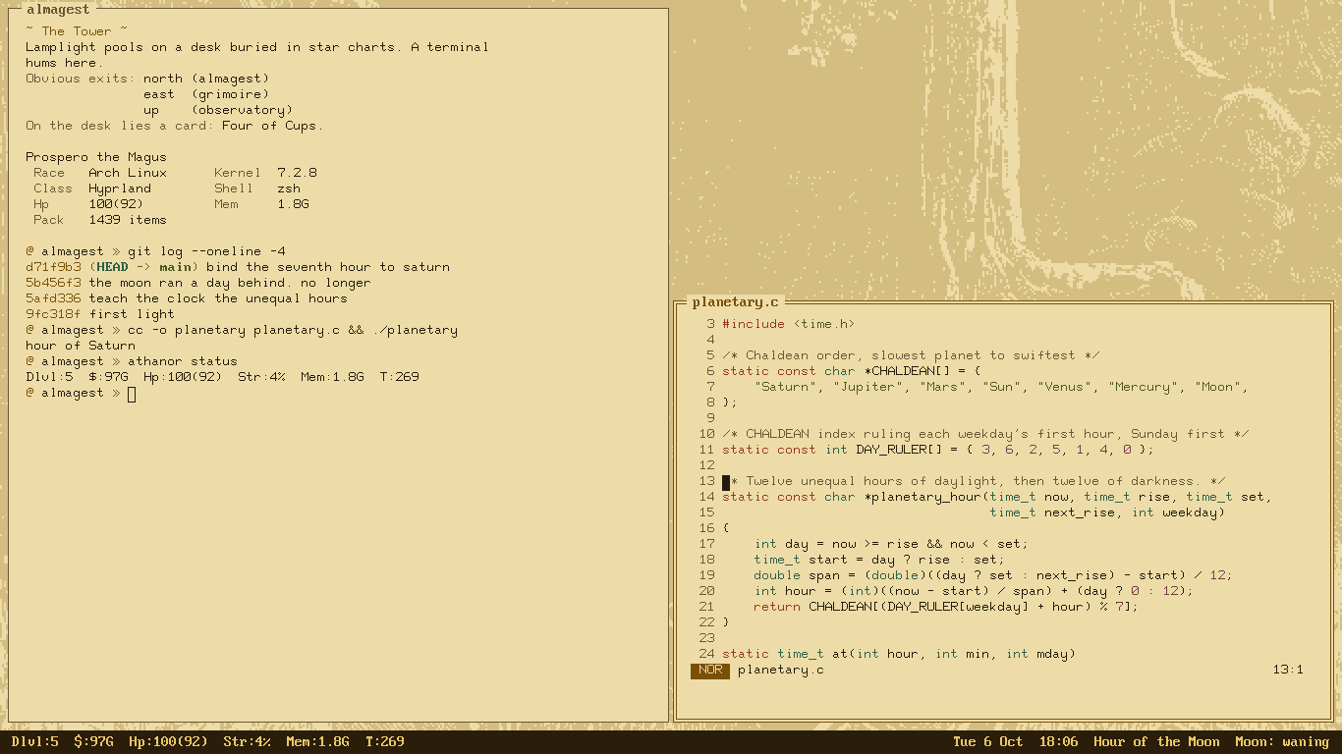Click commit hash 5b456f3 in git log
The image size is (1342, 754).
click(x=53, y=283)
